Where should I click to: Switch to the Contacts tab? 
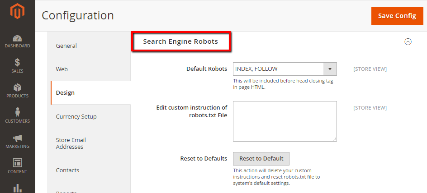coord(67,170)
